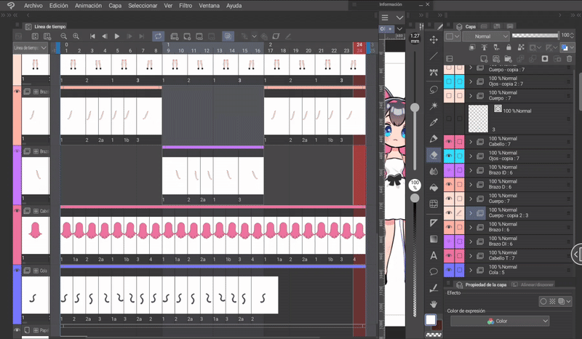Click the timeline Zoom in icon
Screen dimensions: 582x339
(x=76, y=36)
